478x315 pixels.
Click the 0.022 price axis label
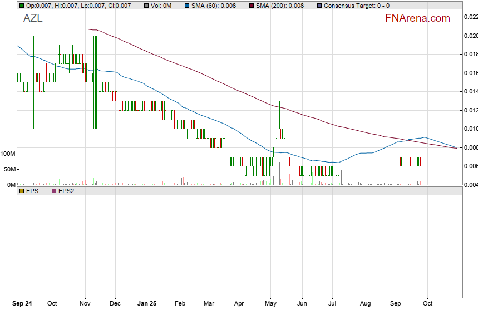point(470,17)
